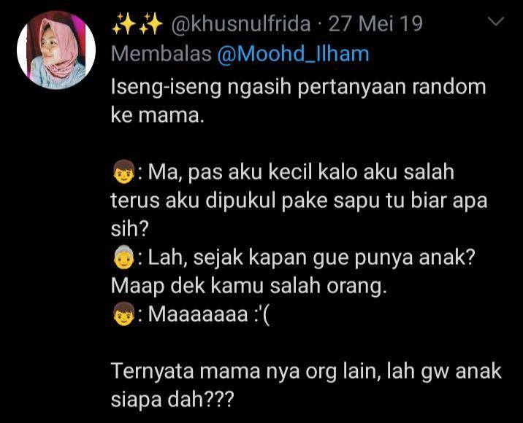Open the tweet options chevron menu
The width and height of the screenshot is (523, 423).
pos(496,22)
